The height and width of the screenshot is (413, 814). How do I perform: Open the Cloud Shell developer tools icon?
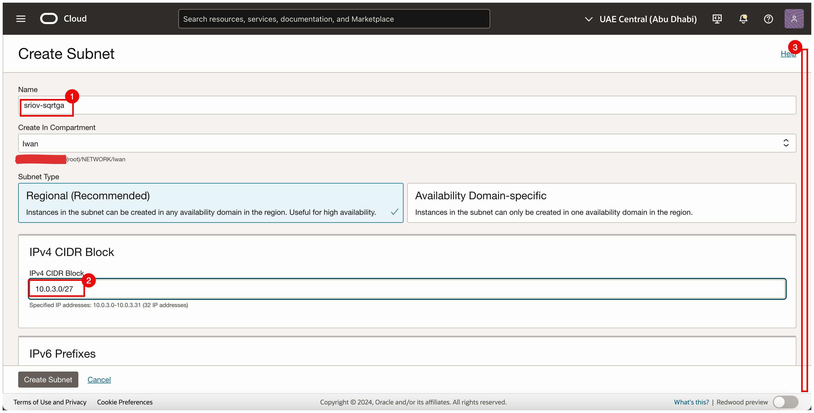click(x=717, y=19)
